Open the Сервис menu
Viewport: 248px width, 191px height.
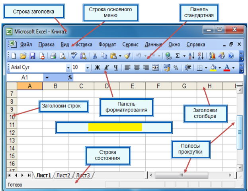(x=130, y=45)
